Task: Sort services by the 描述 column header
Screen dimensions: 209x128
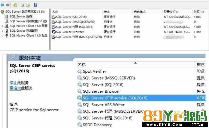Action: click(x=201, y=65)
